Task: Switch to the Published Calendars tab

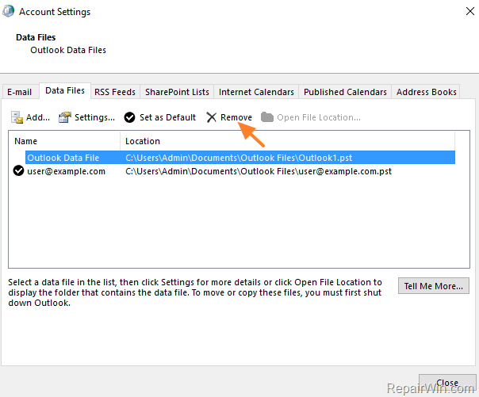Action: (345, 92)
